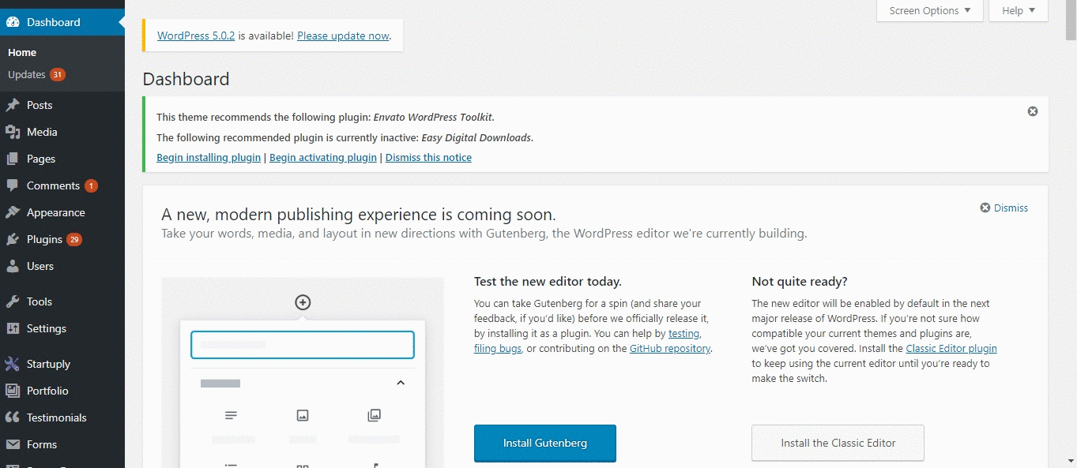Viewport: 1077px width, 468px height.
Task: Open the testing link
Action: click(x=683, y=333)
